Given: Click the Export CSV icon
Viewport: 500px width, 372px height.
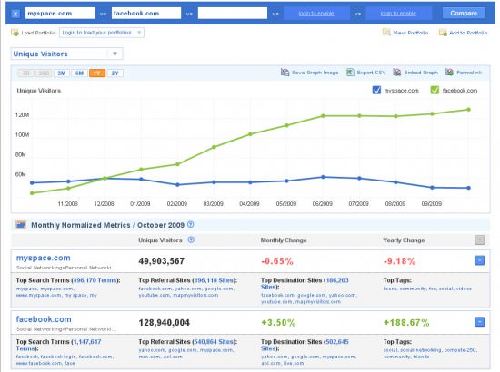Looking at the screenshot, I should 350,73.
